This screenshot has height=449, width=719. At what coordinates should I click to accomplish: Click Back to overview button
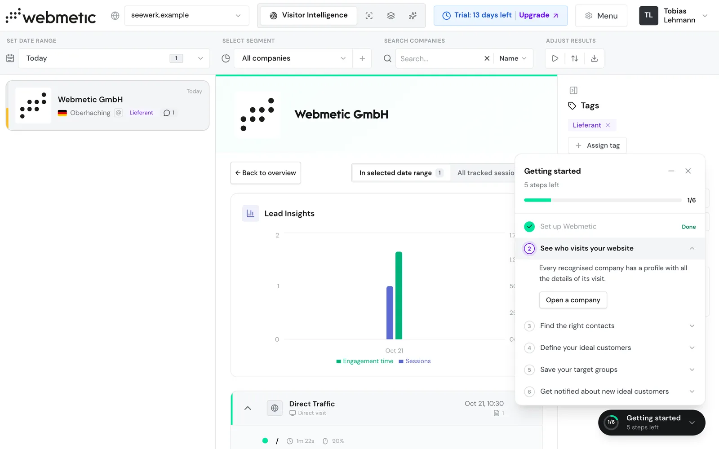[x=266, y=173]
